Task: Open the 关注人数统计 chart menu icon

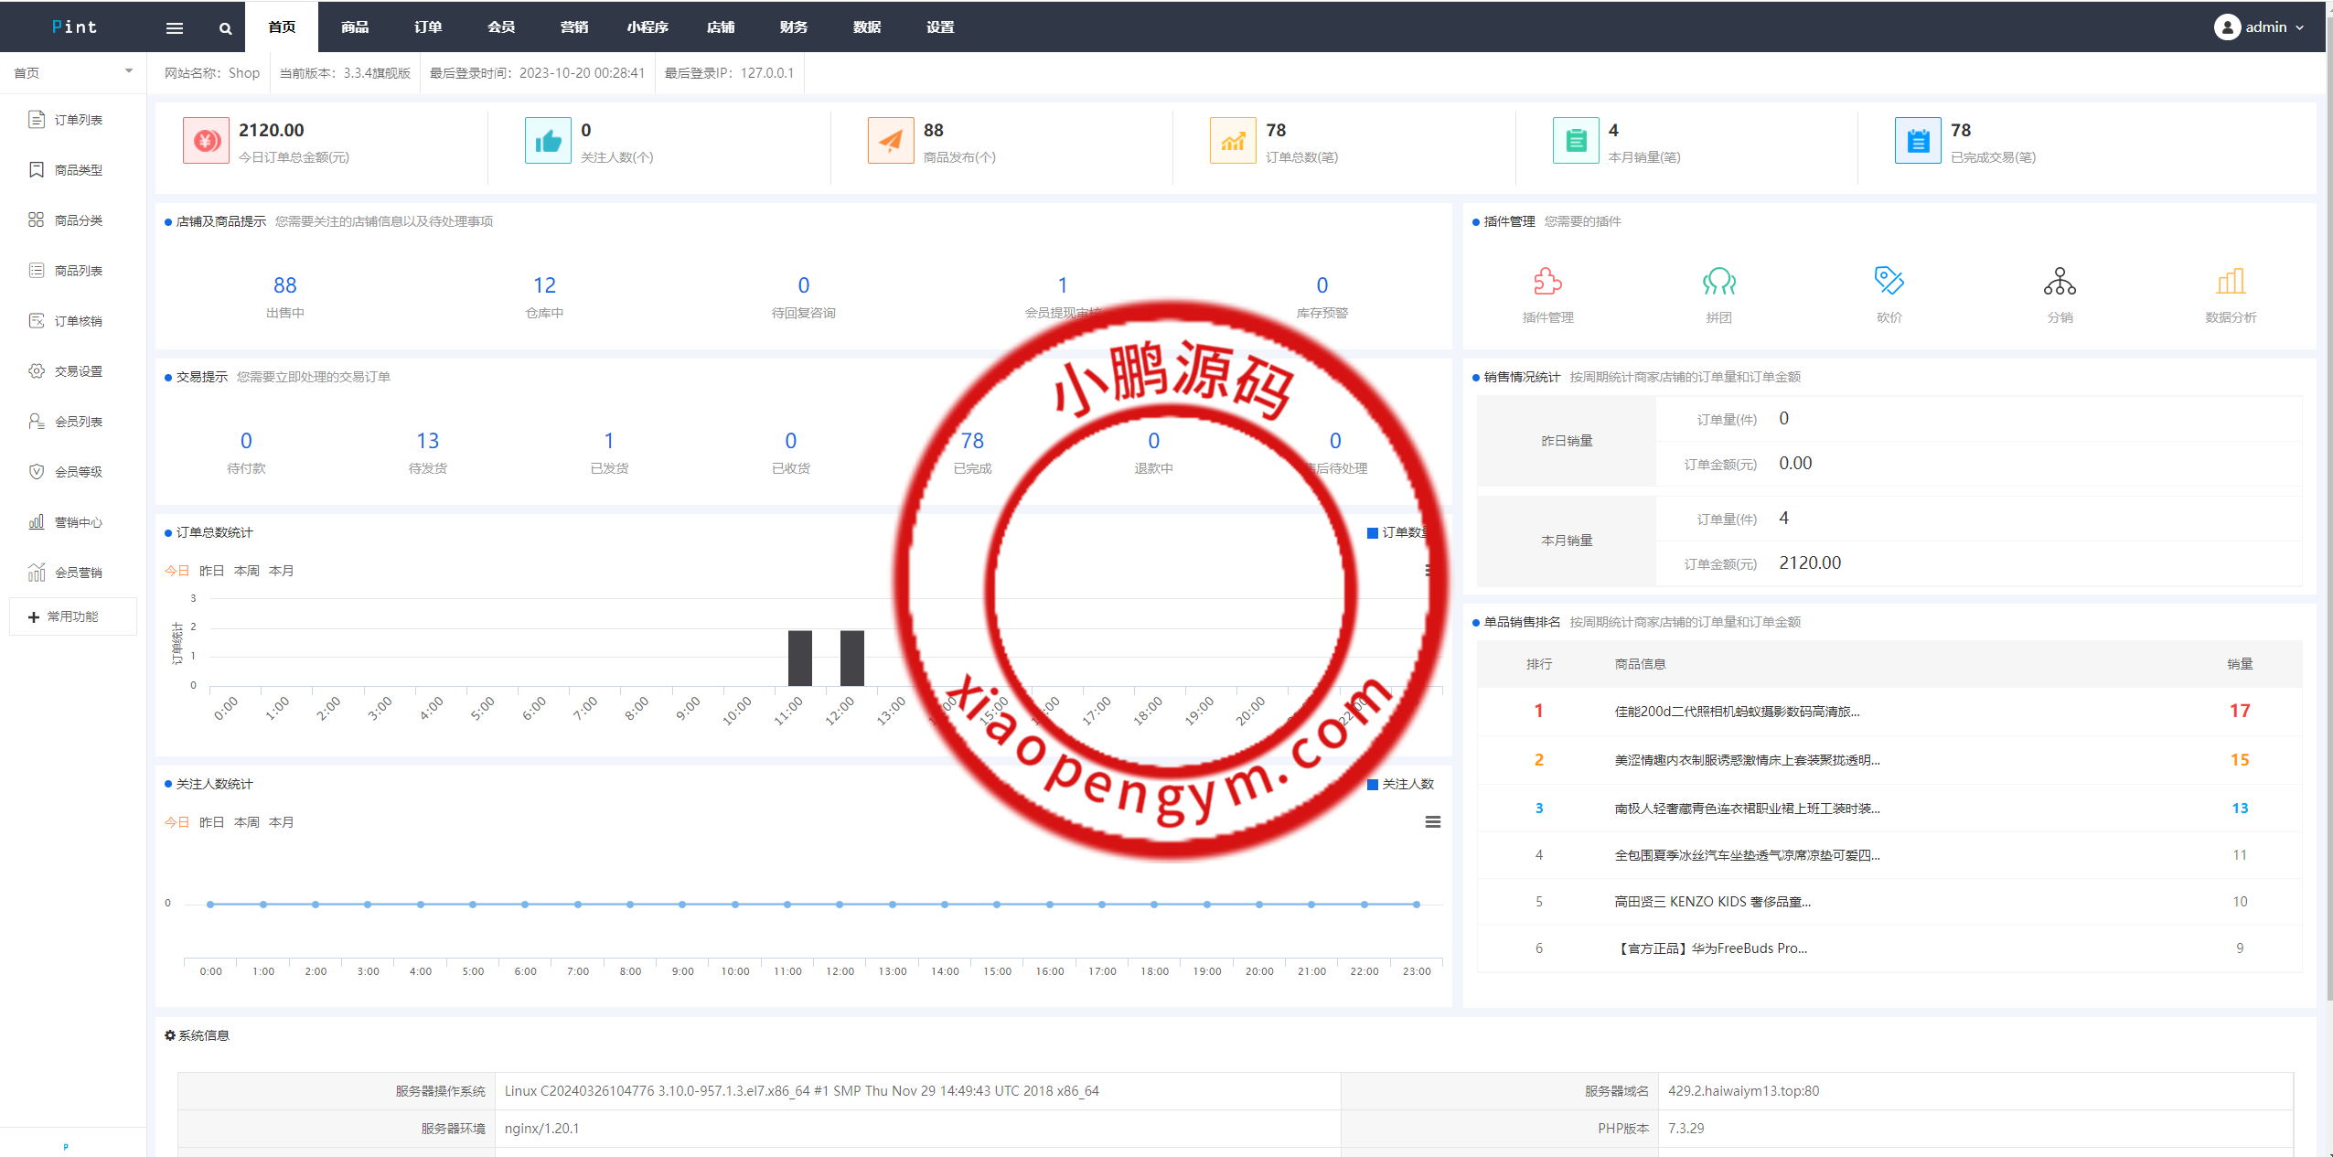Action: 1432,822
